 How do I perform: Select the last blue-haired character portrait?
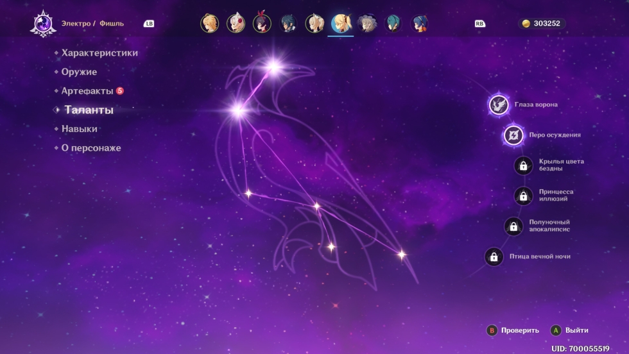(x=419, y=24)
